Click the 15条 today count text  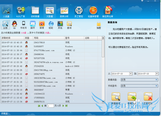[48, 33]
